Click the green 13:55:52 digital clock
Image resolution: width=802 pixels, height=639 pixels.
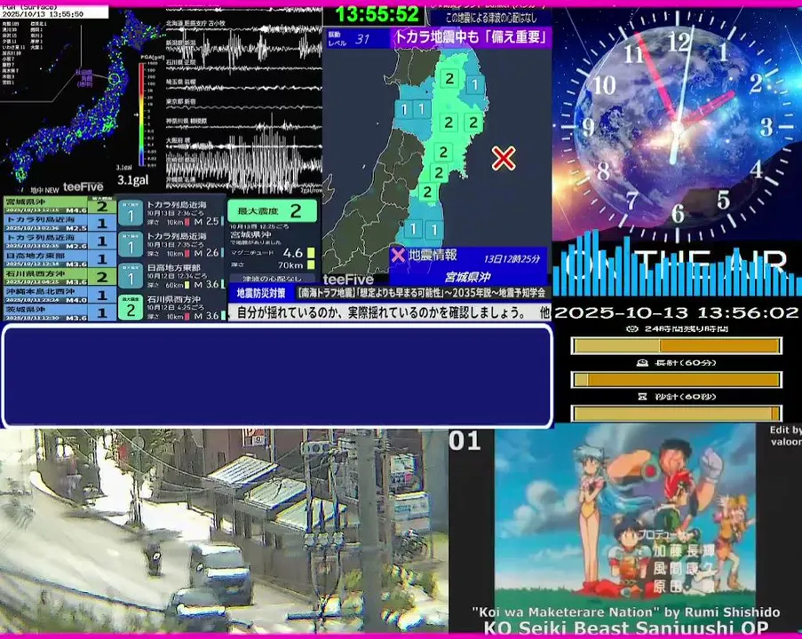[377, 14]
